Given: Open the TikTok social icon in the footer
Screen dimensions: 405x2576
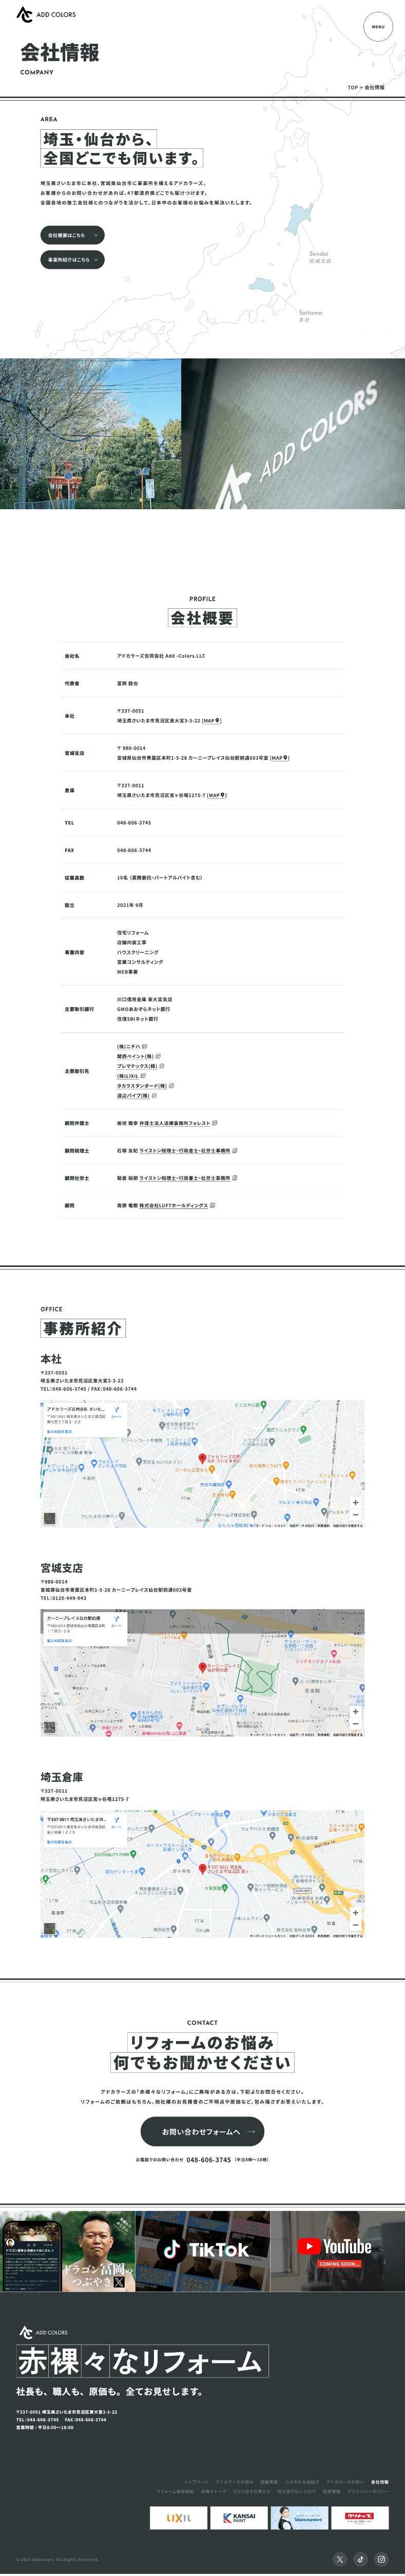Looking at the screenshot, I should point(360,2559).
